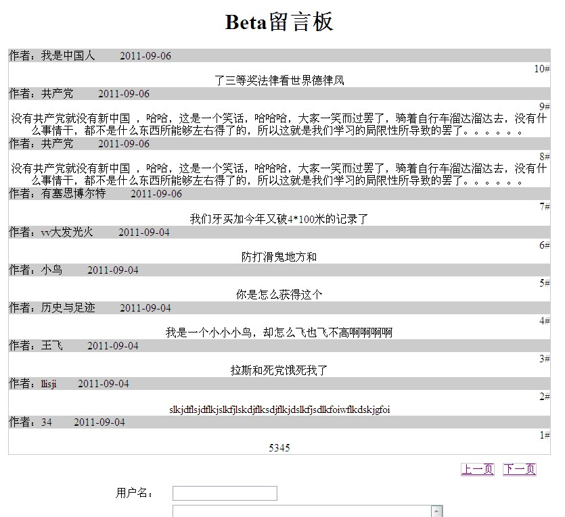Click date 2011-09-04 beside vv大发光火

[144, 232]
